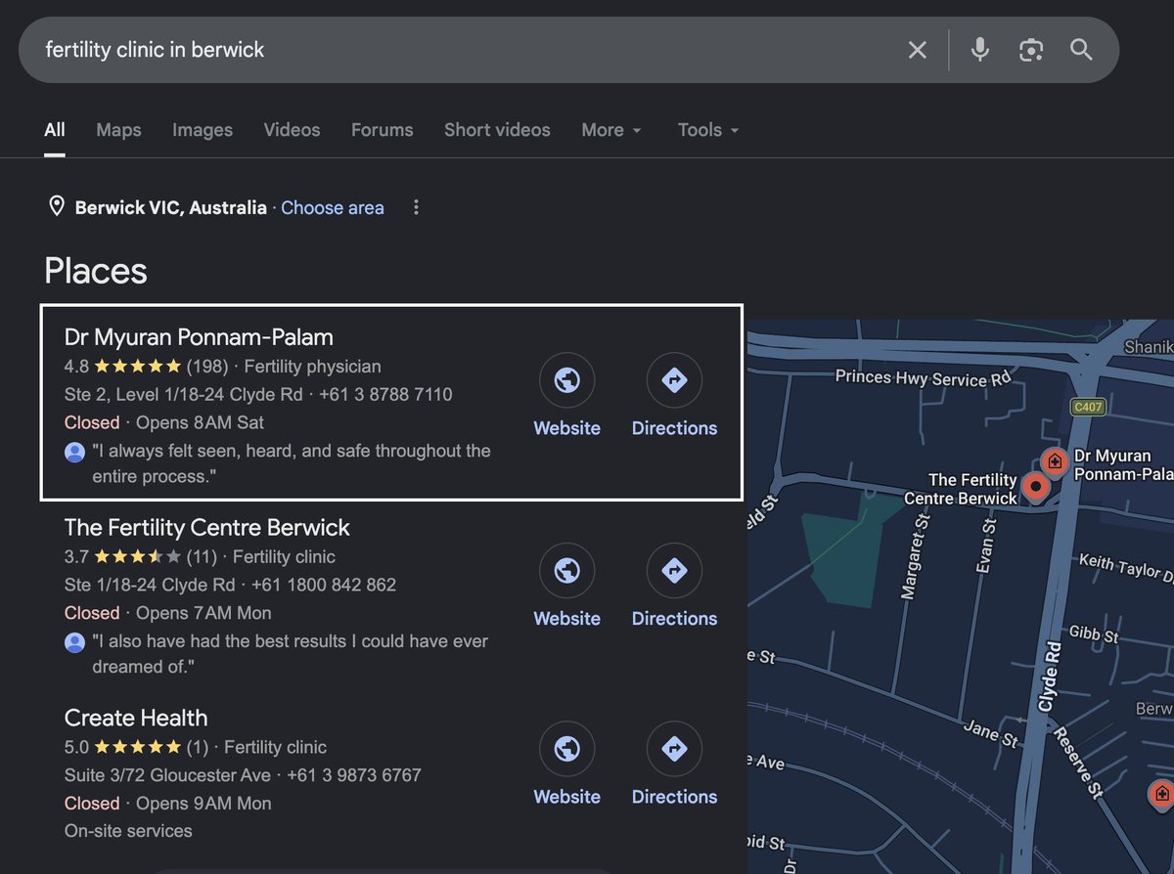Click reviewer avatar next to "I also have had"
This screenshot has height=874, width=1174.
(74, 642)
